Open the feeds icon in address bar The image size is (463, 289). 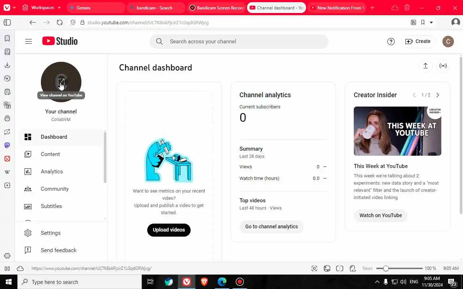tap(413, 22)
